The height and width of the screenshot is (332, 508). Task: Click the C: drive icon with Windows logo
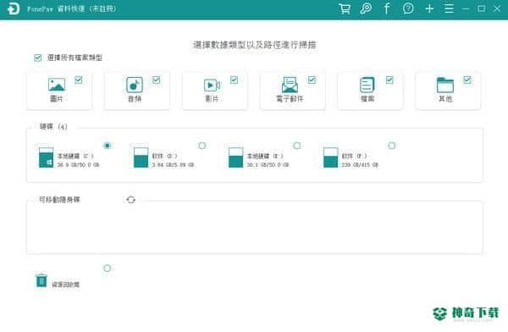click(x=46, y=158)
